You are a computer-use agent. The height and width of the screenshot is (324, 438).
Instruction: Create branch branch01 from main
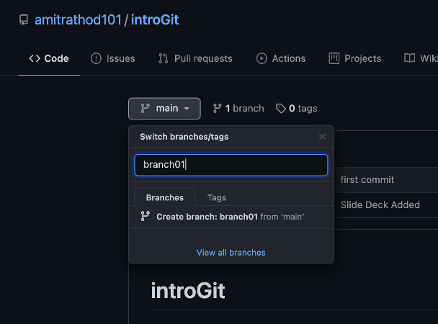coord(231,217)
